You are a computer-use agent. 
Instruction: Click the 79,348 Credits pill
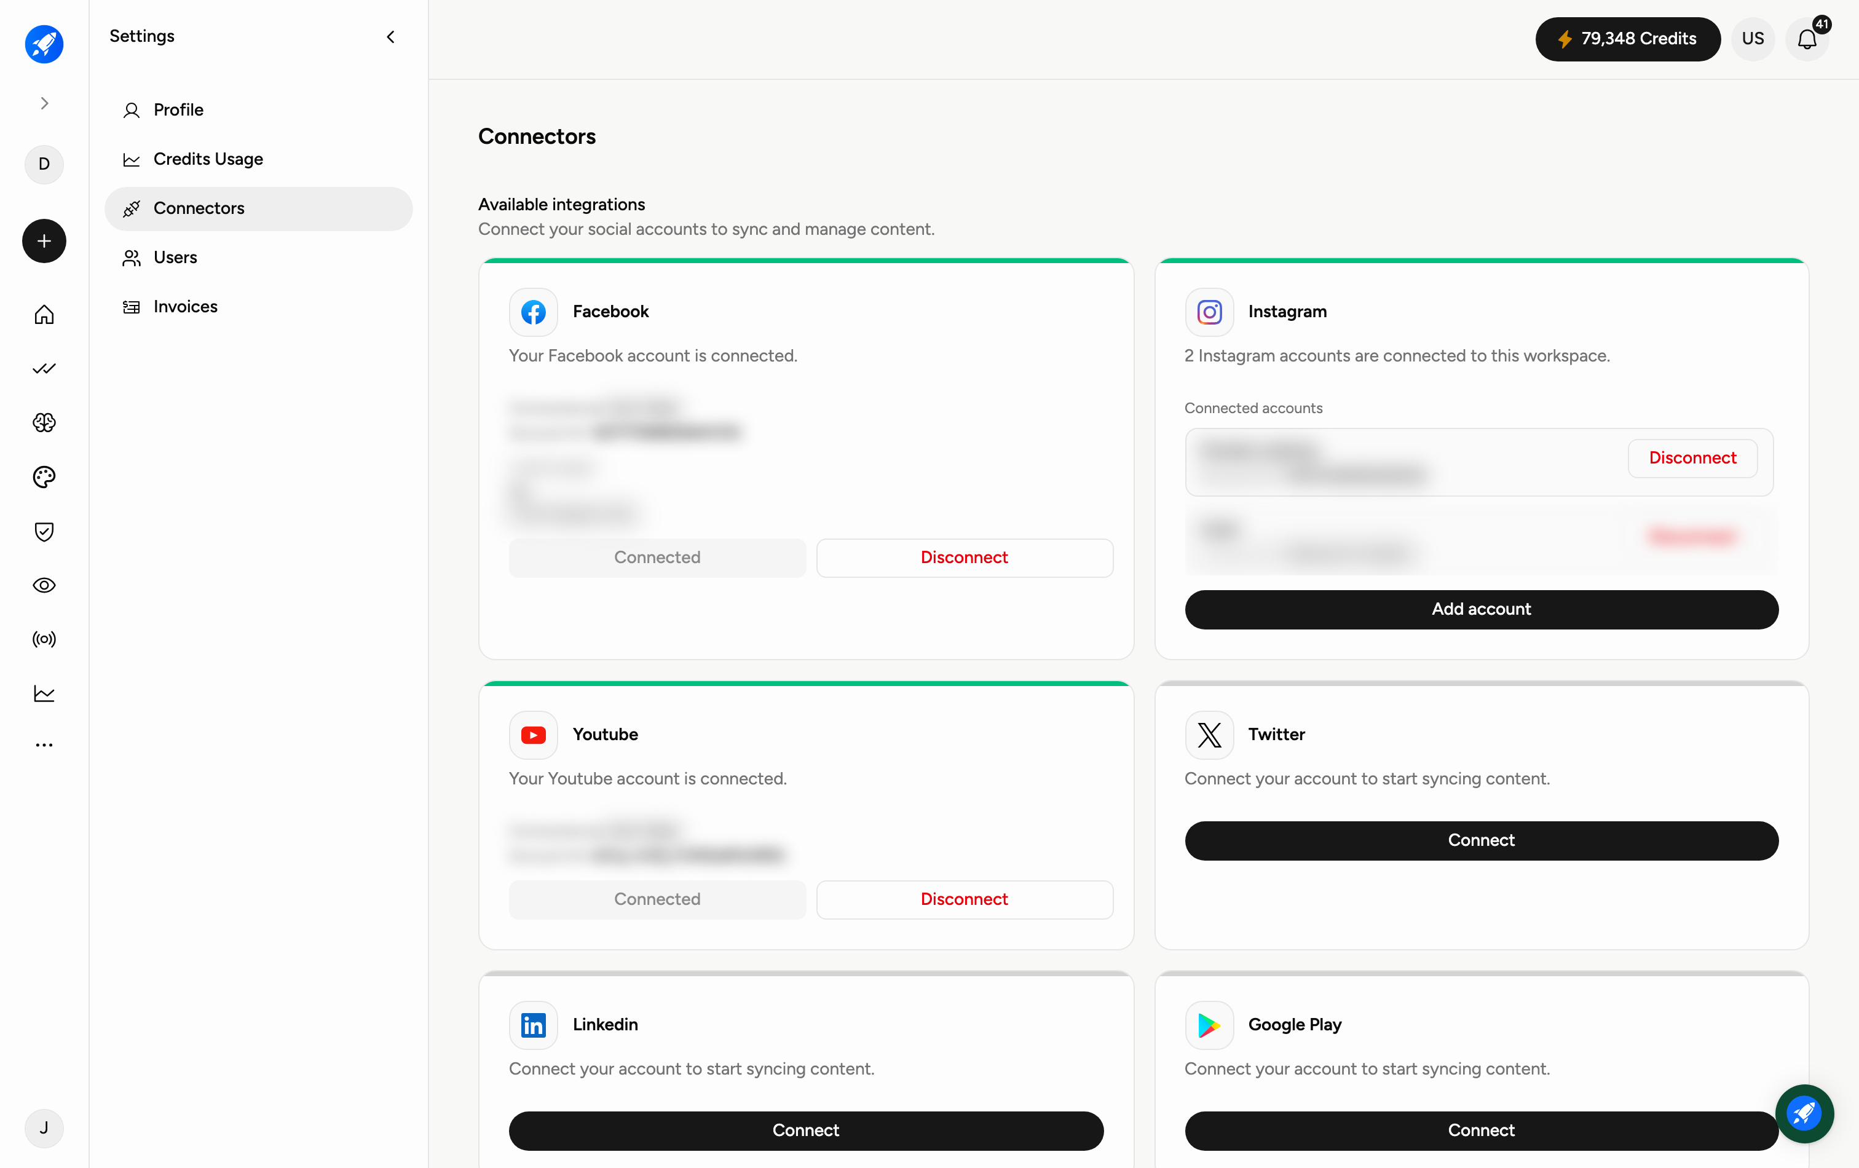[x=1627, y=39]
